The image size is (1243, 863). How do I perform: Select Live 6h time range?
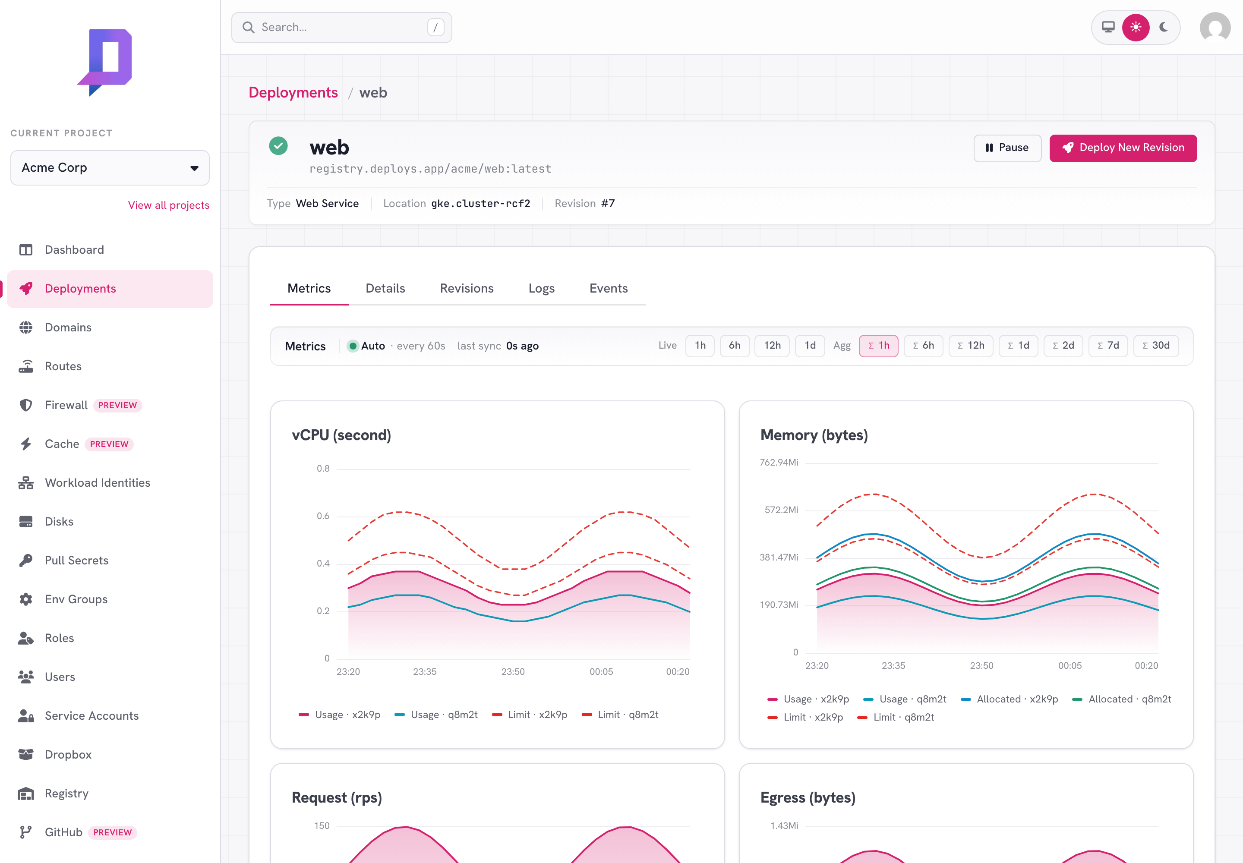pyautogui.click(x=735, y=346)
